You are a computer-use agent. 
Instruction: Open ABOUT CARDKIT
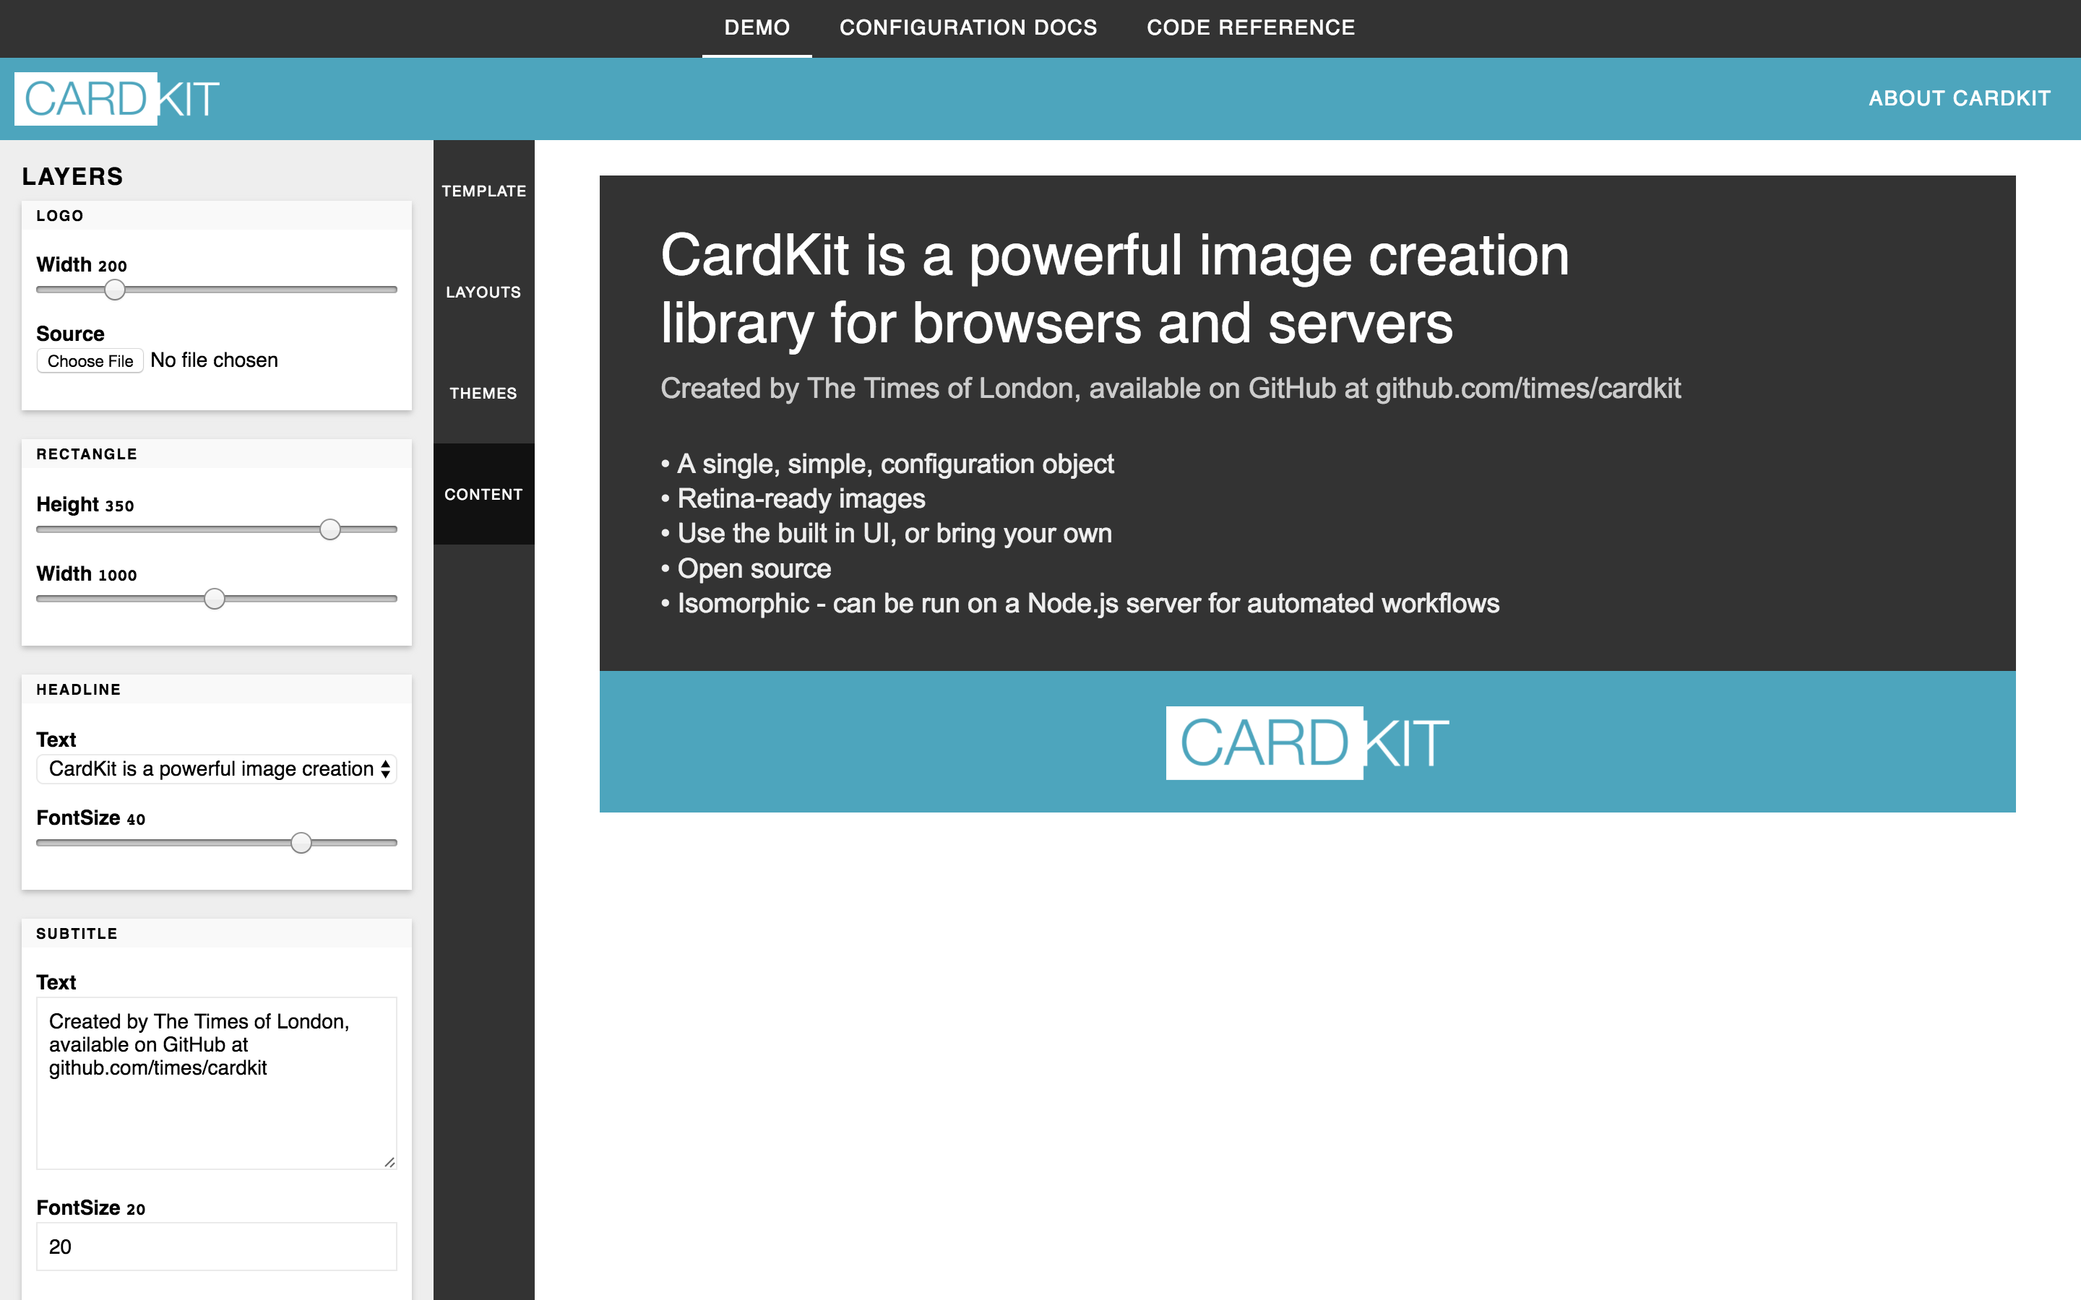pyautogui.click(x=1959, y=97)
